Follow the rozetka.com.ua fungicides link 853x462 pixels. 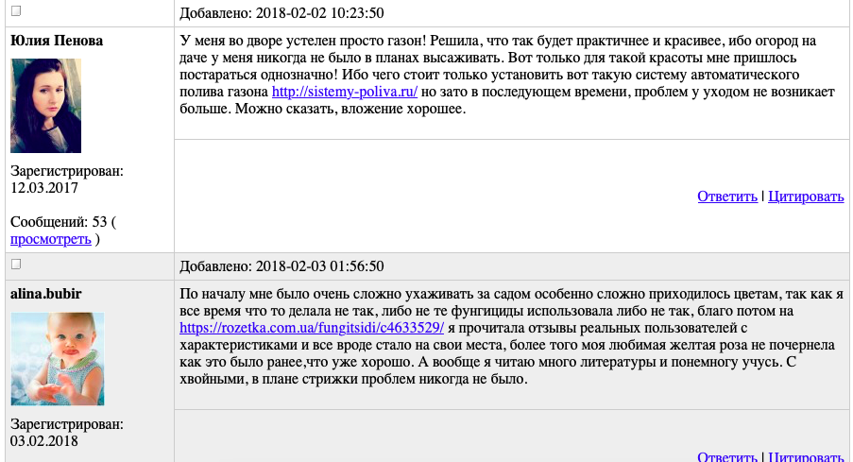pyautogui.click(x=312, y=328)
